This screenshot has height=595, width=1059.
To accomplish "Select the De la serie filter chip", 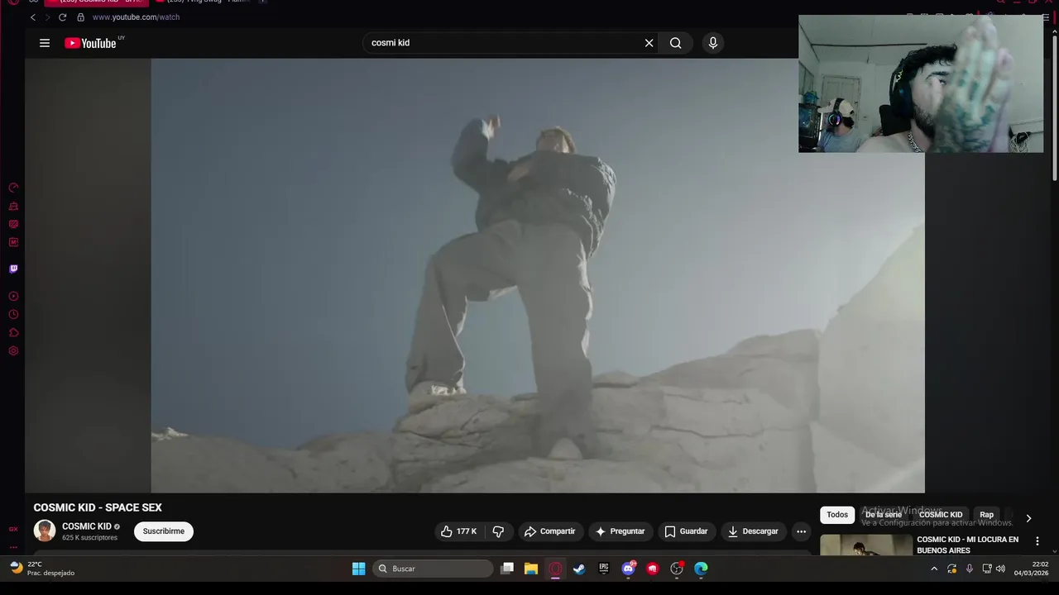I will [883, 515].
